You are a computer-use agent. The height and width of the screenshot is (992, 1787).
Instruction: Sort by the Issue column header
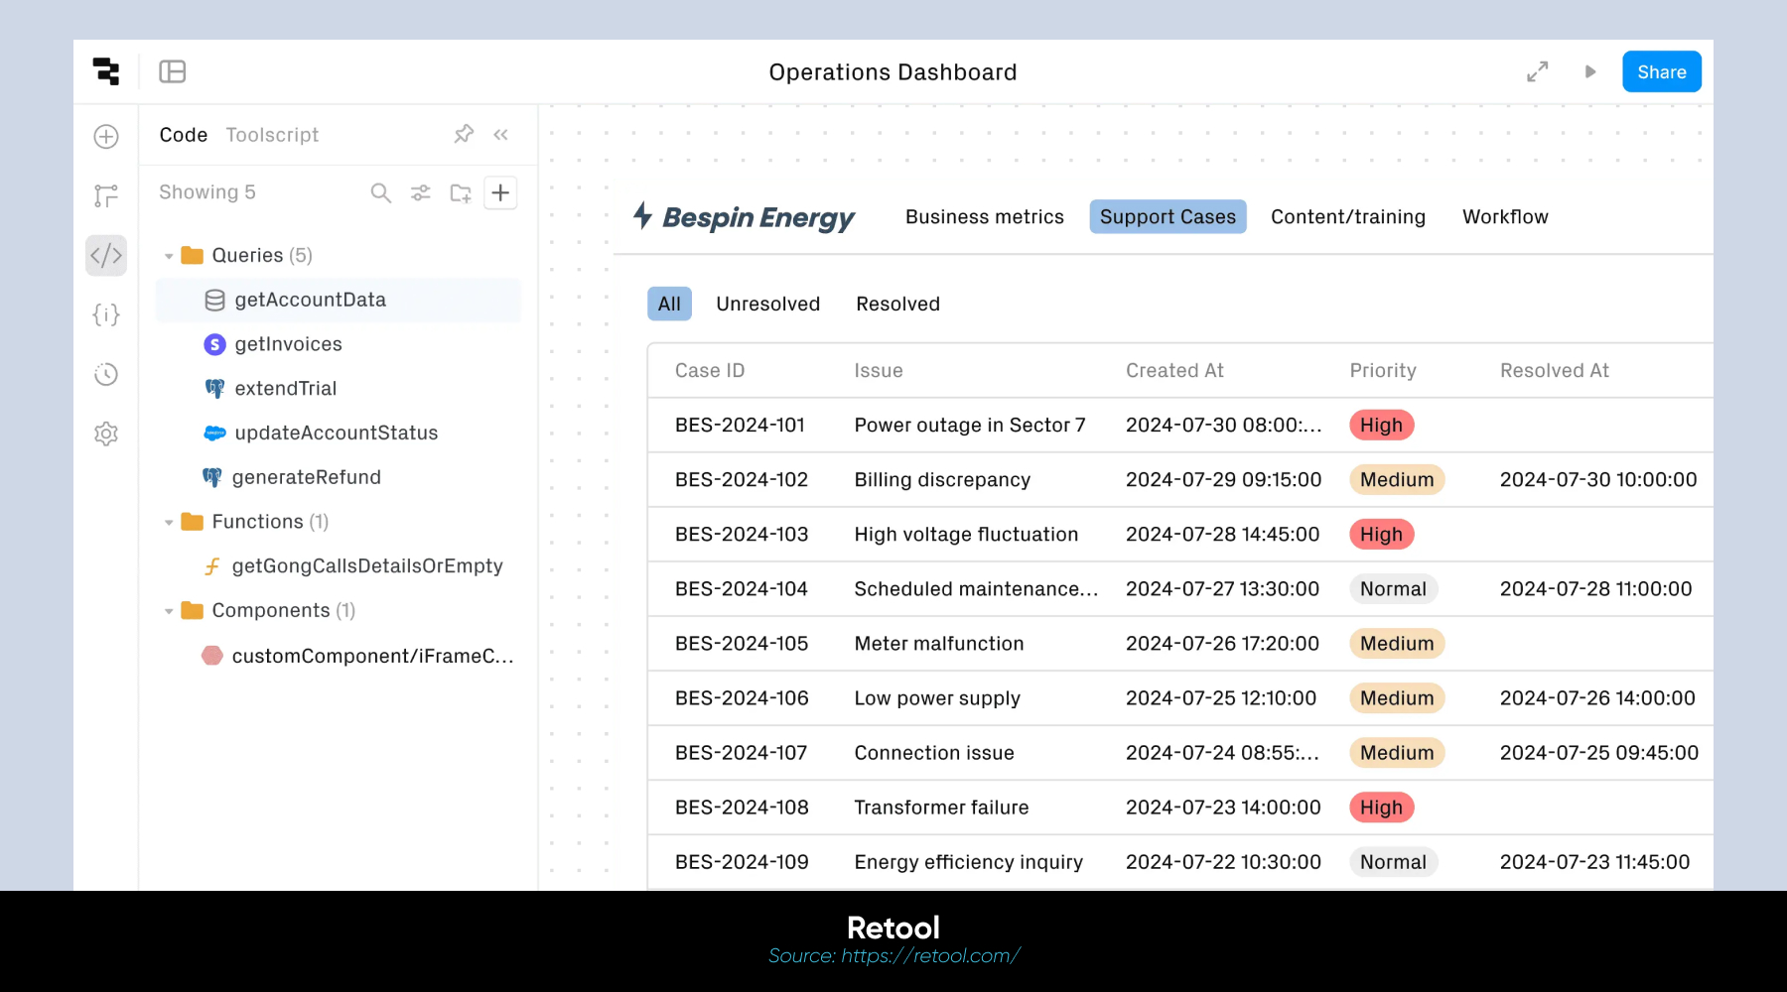click(x=879, y=370)
